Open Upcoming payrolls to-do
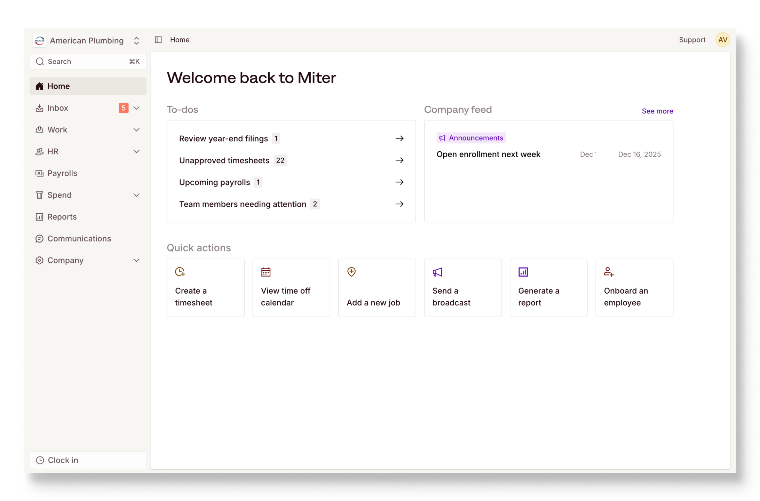This screenshot has width=760, height=501. click(x=291, y=182)
